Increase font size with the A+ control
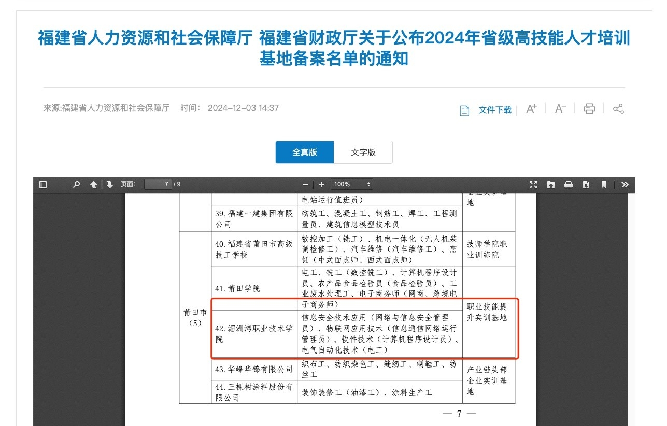Image resolution: width=667 pixels, height=426 pixels. click(x=531, y=108)
